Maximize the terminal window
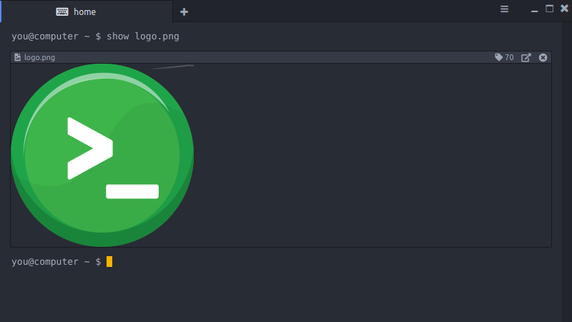 (x=549, y=9)
